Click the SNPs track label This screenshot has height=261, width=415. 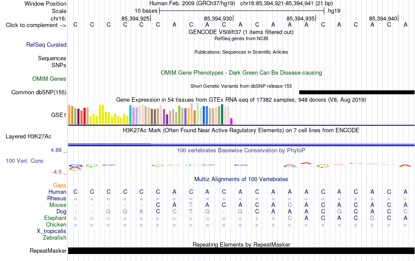pyautogui.click(x=59, y=65)
